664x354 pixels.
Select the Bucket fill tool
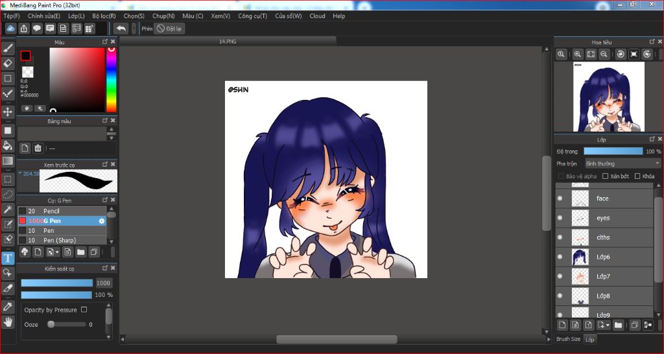pyautogui.click(x=8, y=146)
